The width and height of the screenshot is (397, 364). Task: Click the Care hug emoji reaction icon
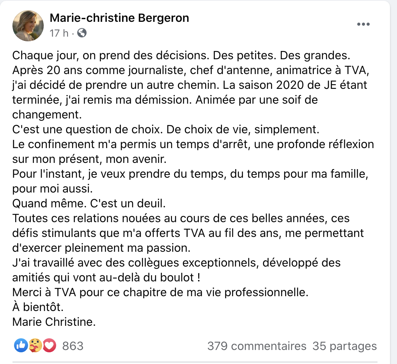(x=35, y=345)
